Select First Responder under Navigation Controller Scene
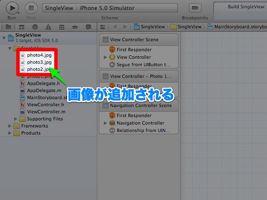267x200 pixels. point(134,115)
